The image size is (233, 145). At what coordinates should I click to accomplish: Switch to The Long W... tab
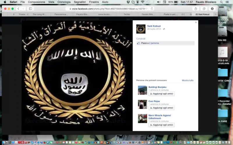pos(39,14)
